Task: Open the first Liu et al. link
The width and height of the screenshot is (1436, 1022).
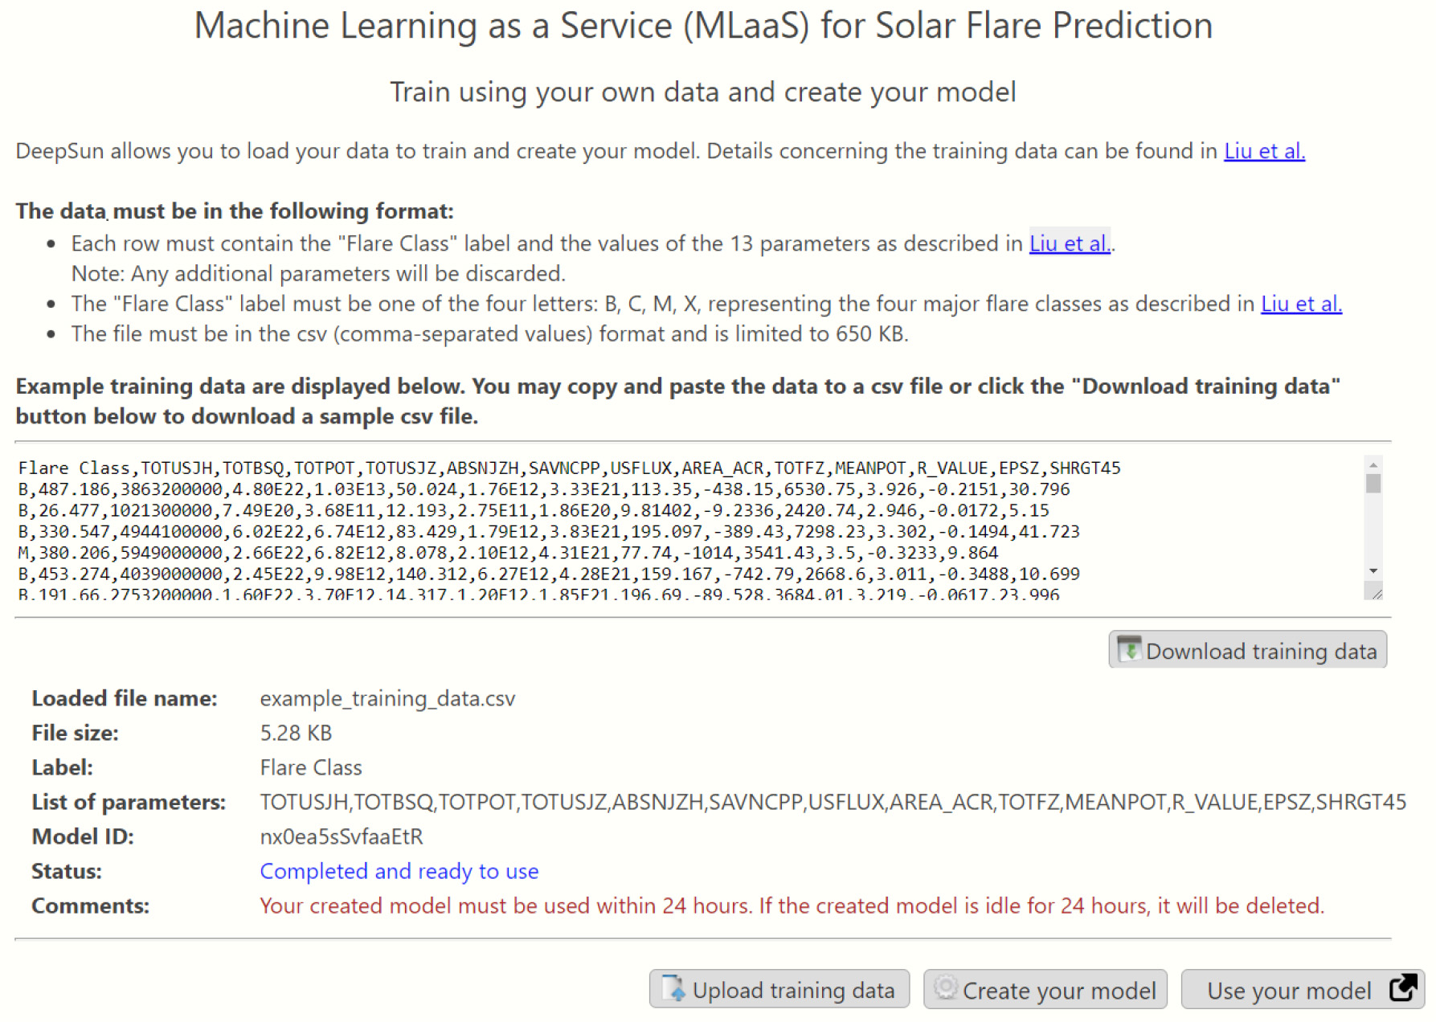Action: (x=1264, y=150)
